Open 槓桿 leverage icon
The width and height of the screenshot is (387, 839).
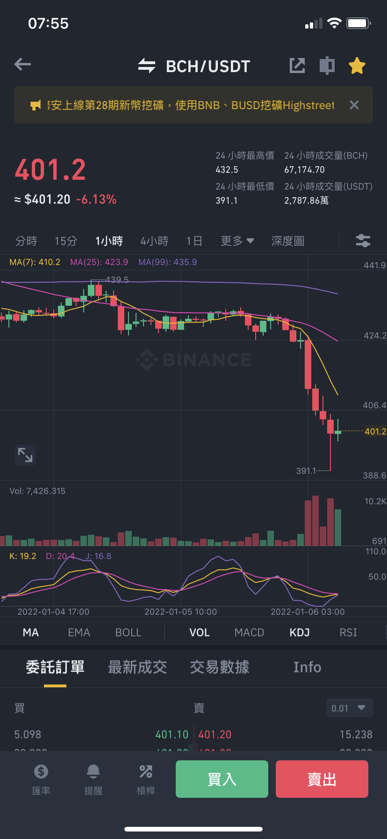(146, 780)
